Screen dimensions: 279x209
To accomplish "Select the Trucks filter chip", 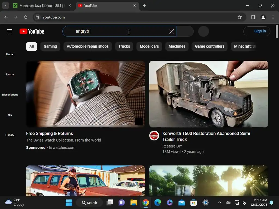I will click(124, 46).
